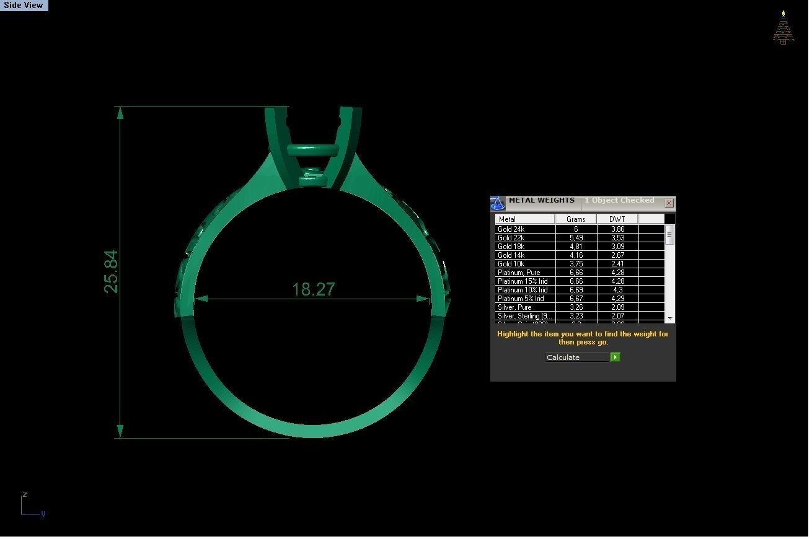Select the Platinum, Pure row

pos(580,273)
